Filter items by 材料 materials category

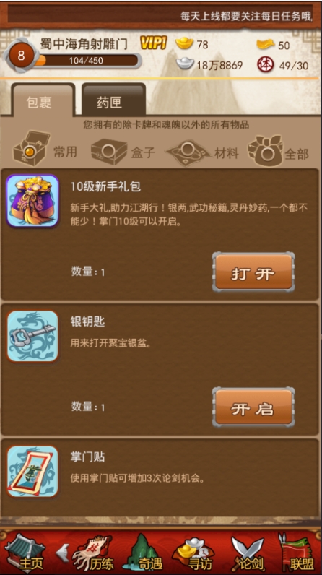pos(203,152)
